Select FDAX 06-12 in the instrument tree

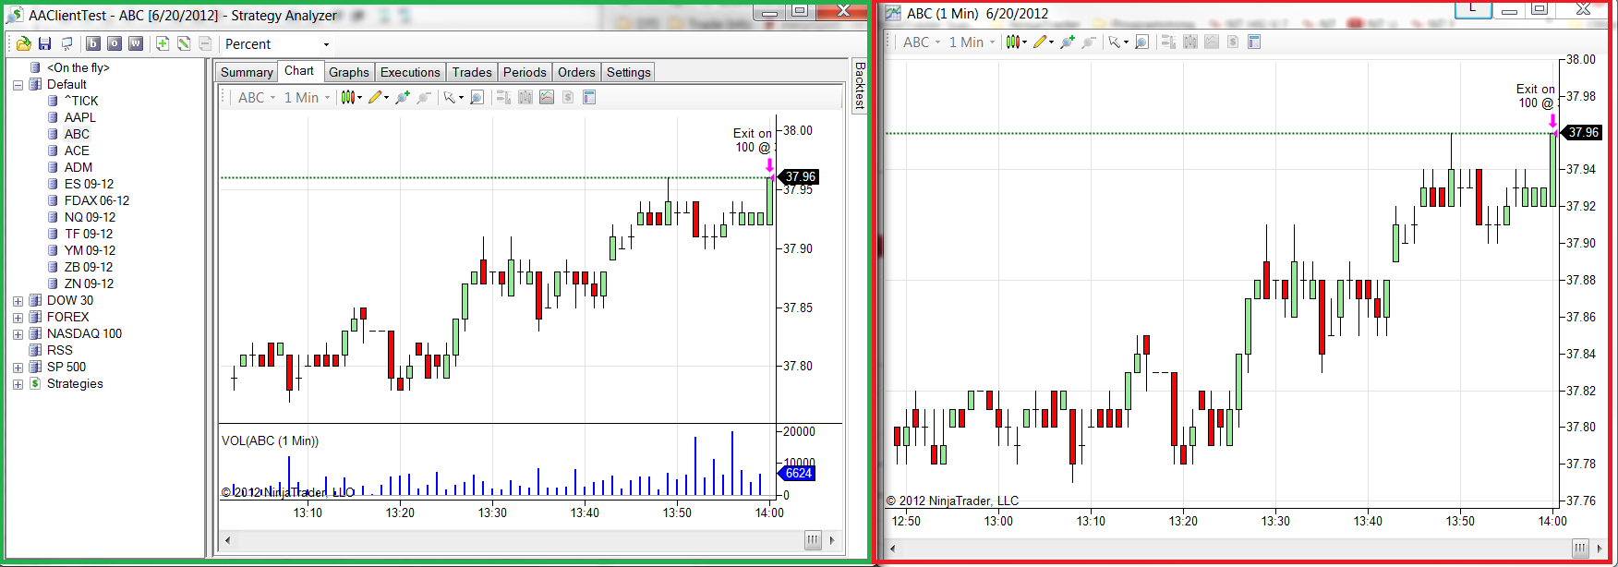click(97, 200)
